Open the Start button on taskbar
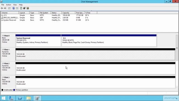This screenshot has height=101, width=179. pos(3,98)
